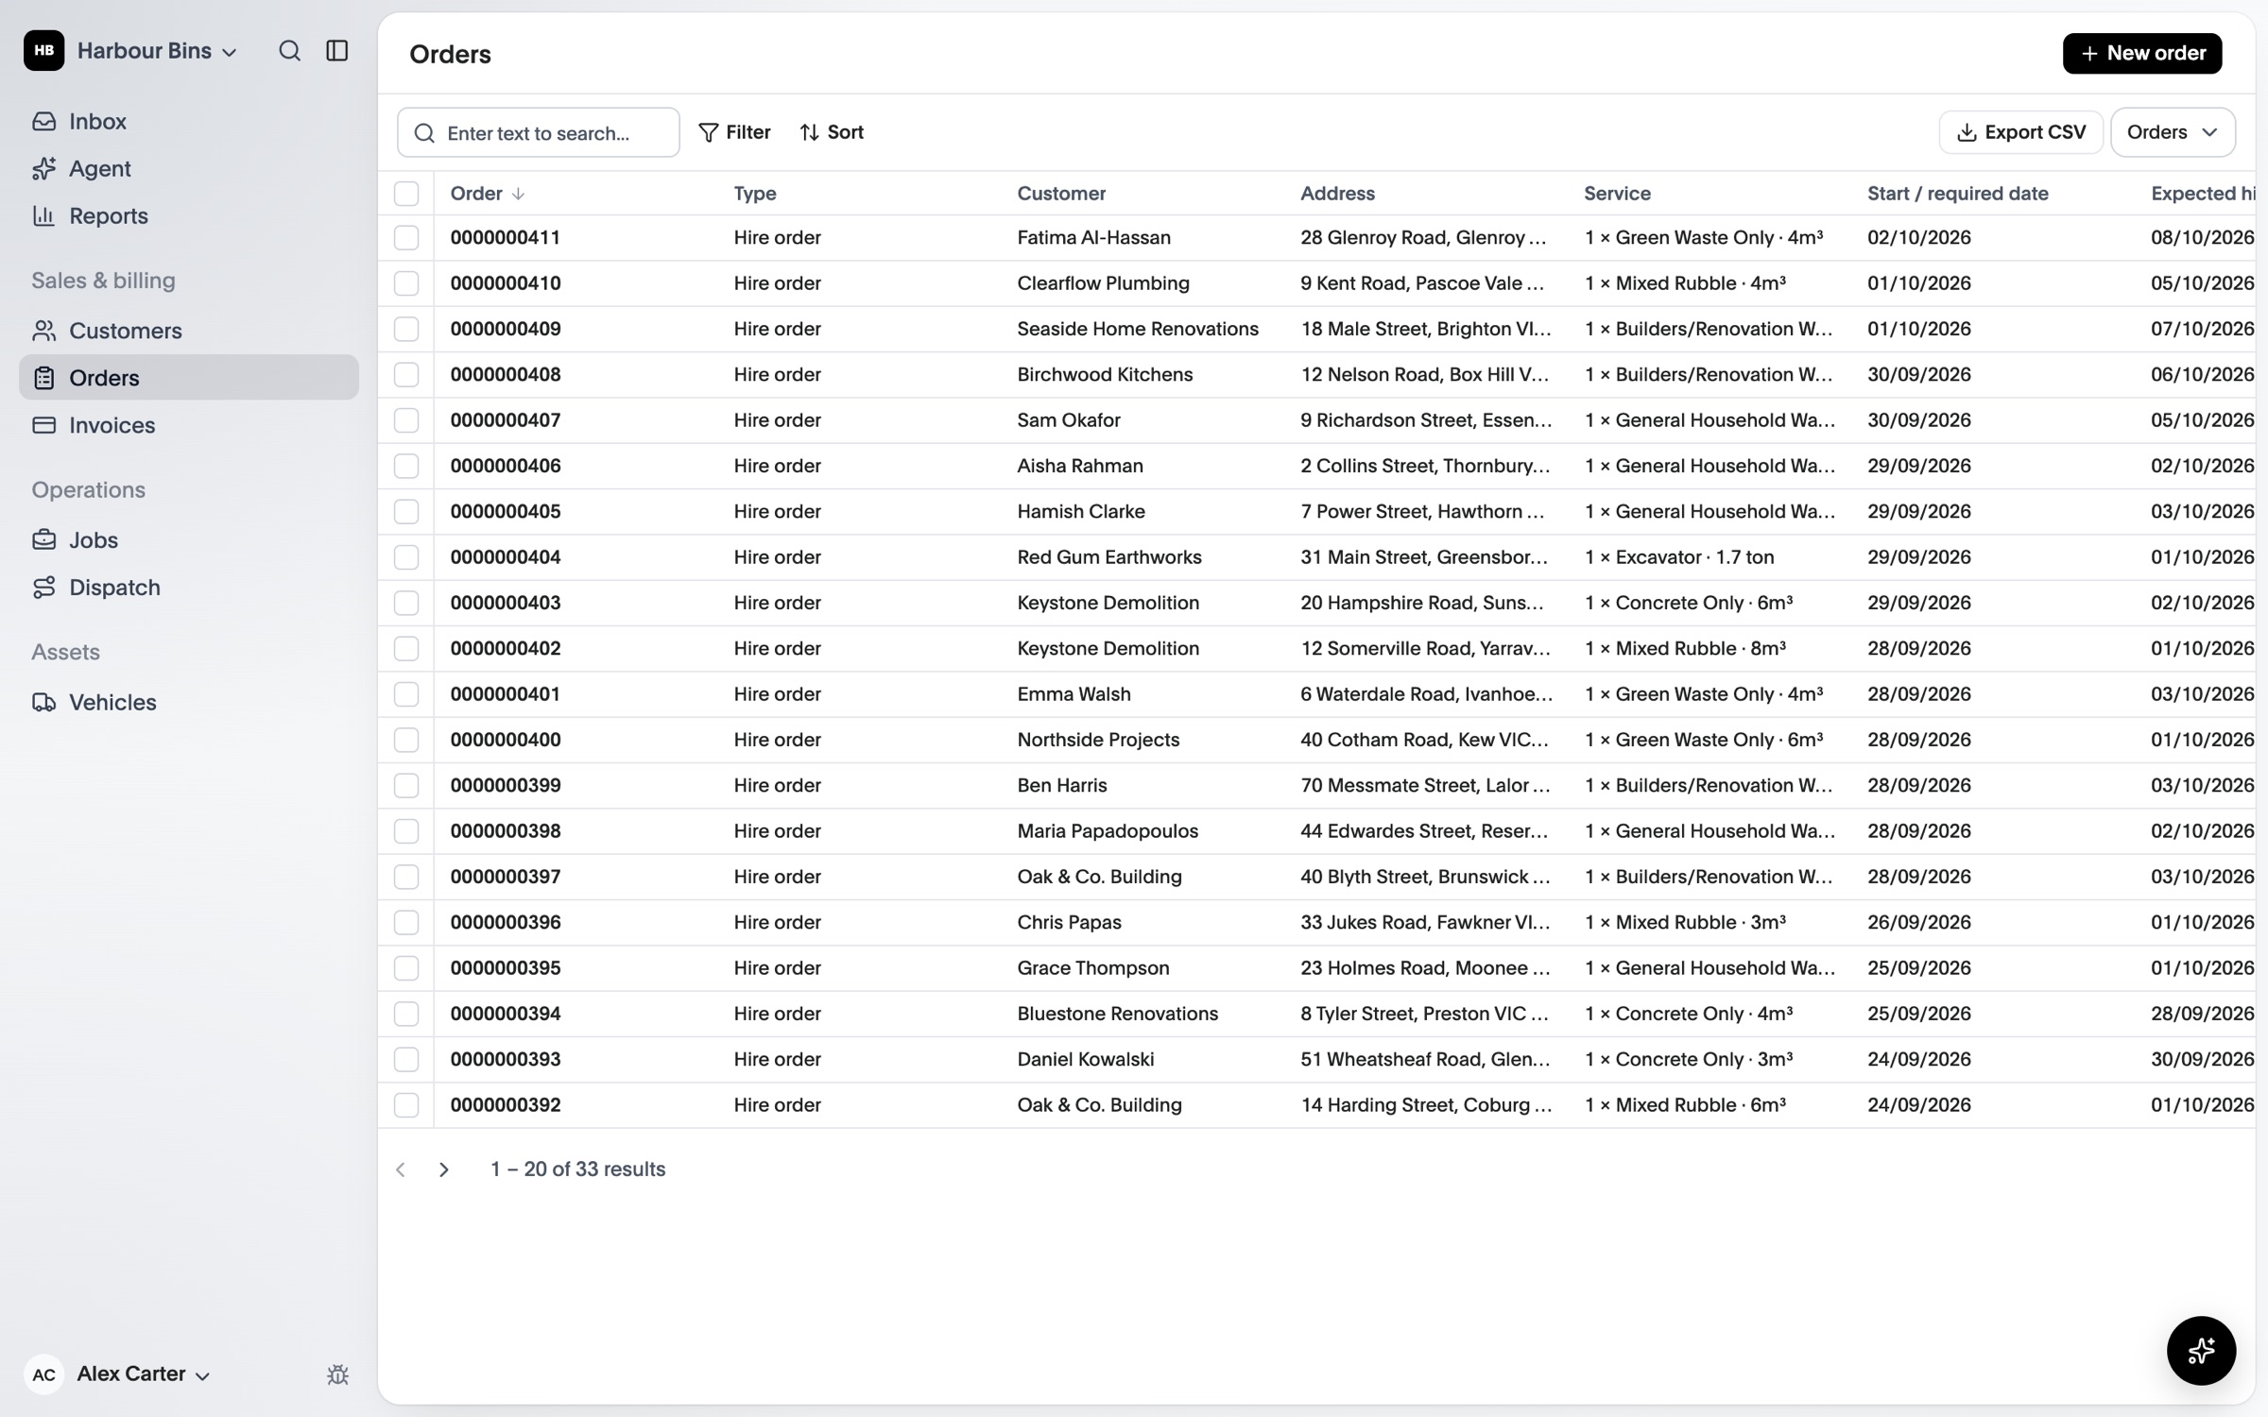Tick checkbox for order 0000000404
Viewport: 2268px width, 1417px height.
coord(406,557)
